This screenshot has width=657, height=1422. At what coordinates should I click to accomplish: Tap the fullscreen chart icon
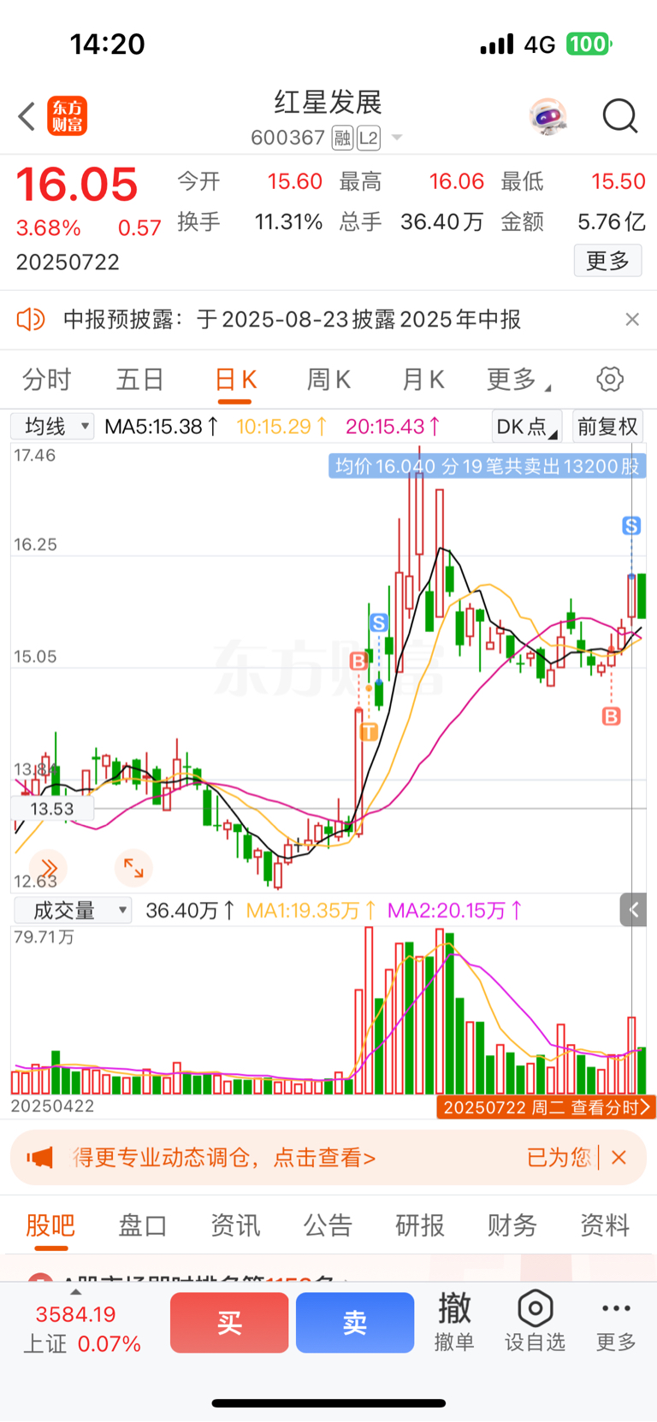click(x=133, y=868)
